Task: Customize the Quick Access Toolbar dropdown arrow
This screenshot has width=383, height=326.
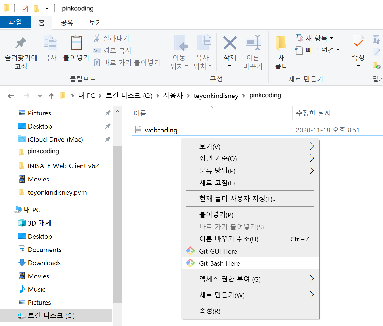Action: 47,9
